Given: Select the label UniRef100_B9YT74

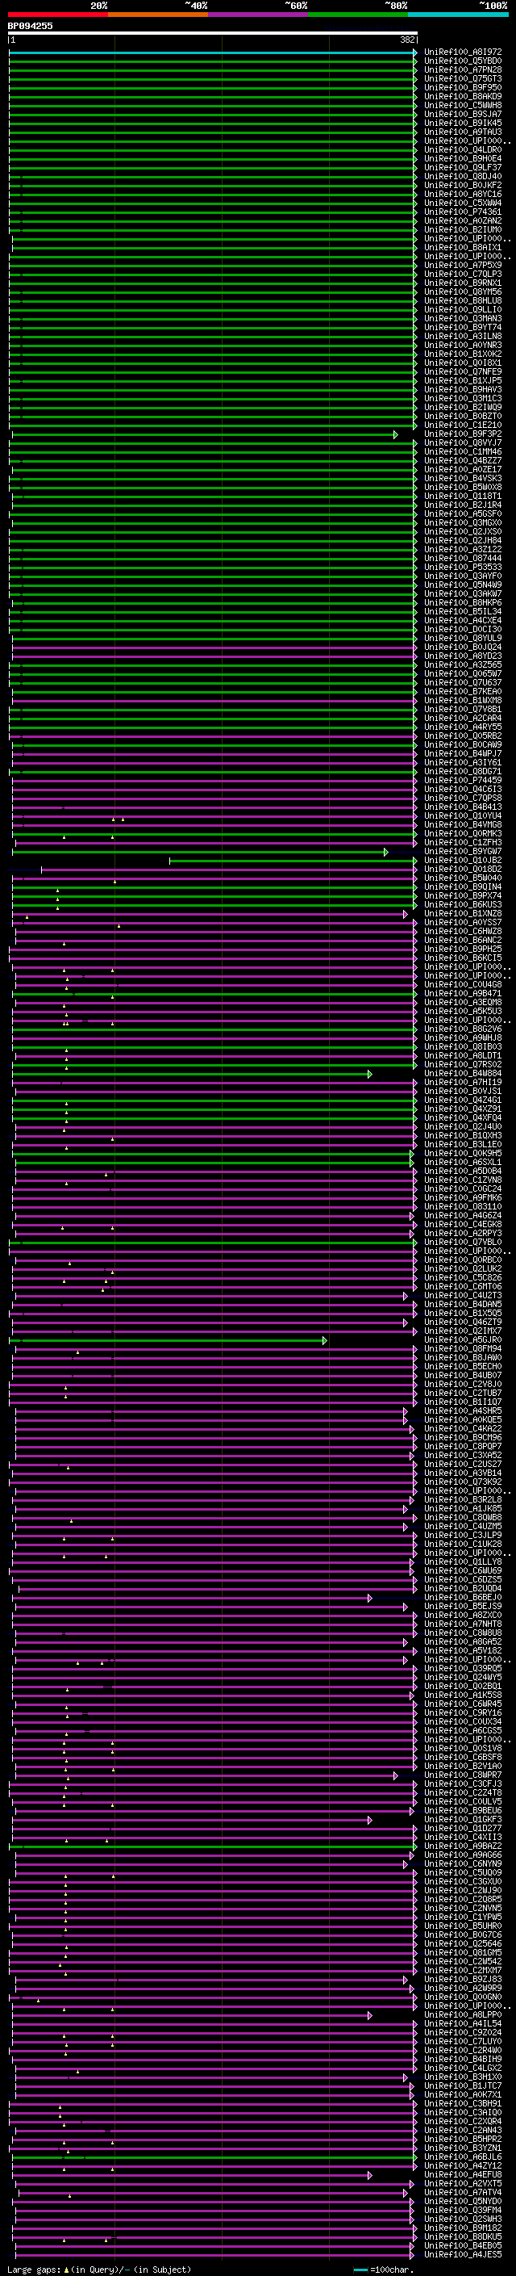Looking at the screenshot, I should click(463, 327).
